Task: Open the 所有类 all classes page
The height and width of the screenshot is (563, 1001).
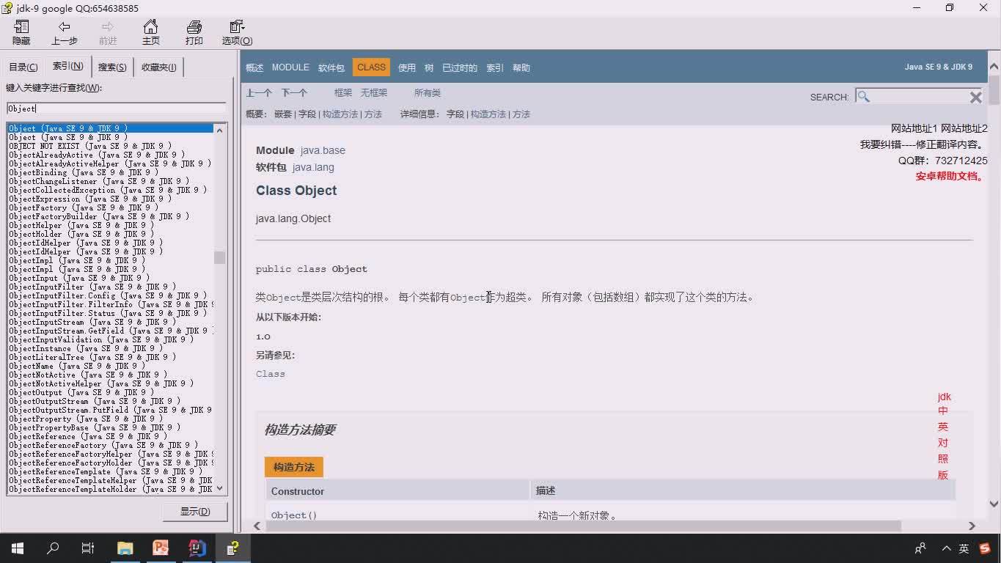Action: click(x=428, y=92)
